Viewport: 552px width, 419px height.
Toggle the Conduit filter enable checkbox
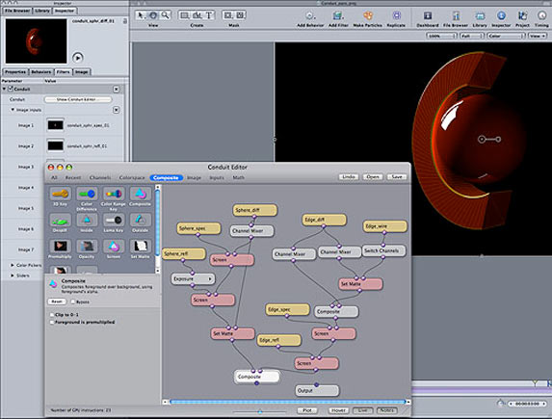point(11,89)
